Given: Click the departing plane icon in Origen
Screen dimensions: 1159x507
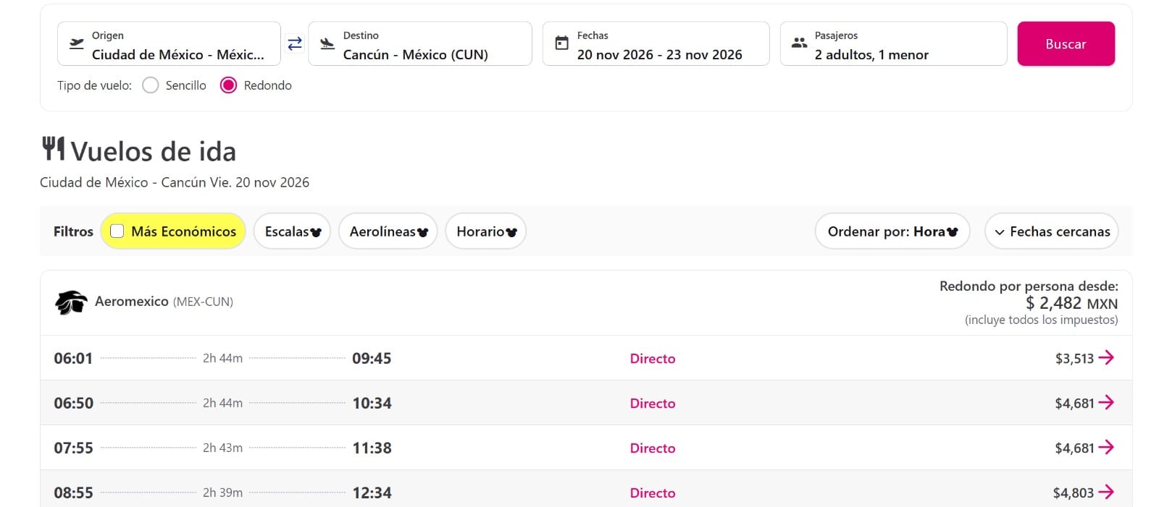Looking at the screenshot, I should click(x=76, y=43).
